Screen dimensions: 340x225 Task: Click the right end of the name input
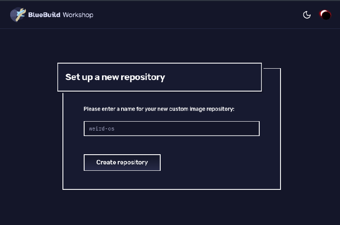coord(253,128)
